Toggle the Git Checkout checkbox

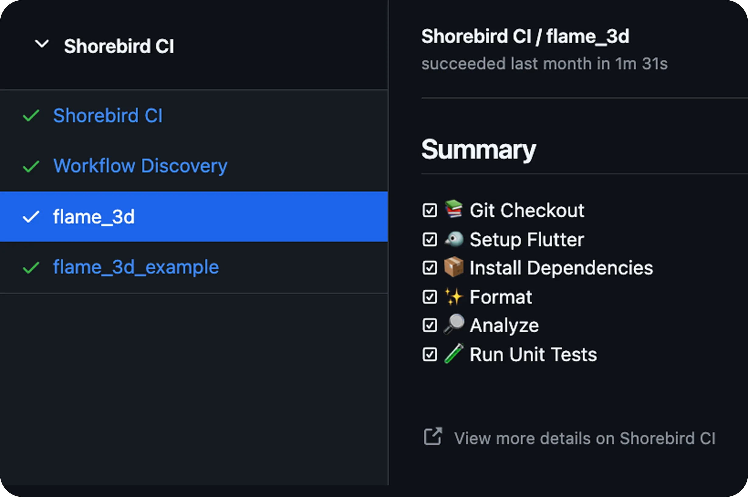430,210
